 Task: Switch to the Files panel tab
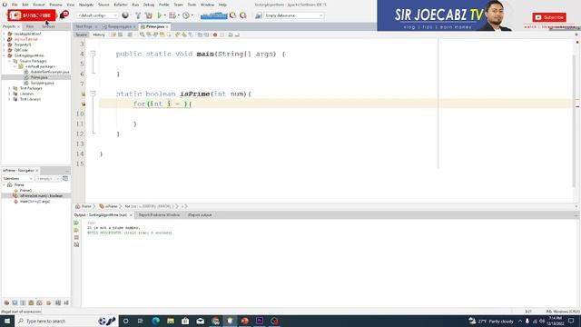coord(30,26)
